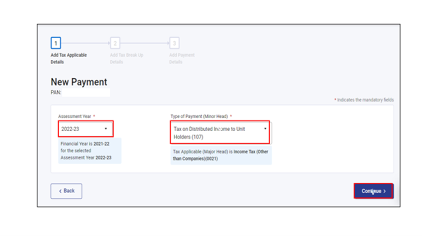Select the Add Payment Details step label
The width and height of the screenshot is (422, 236).
(x=182, y=58)
